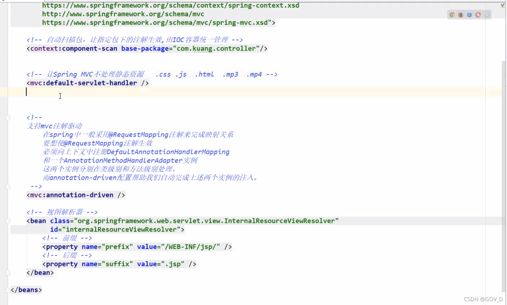507x305 pixels.
Task: Open the file preview in Opera
Action: (x=478, y=15)
